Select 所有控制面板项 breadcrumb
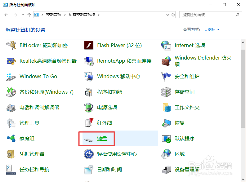This screenshot has height=182, width=246. (x=82, y=15)
